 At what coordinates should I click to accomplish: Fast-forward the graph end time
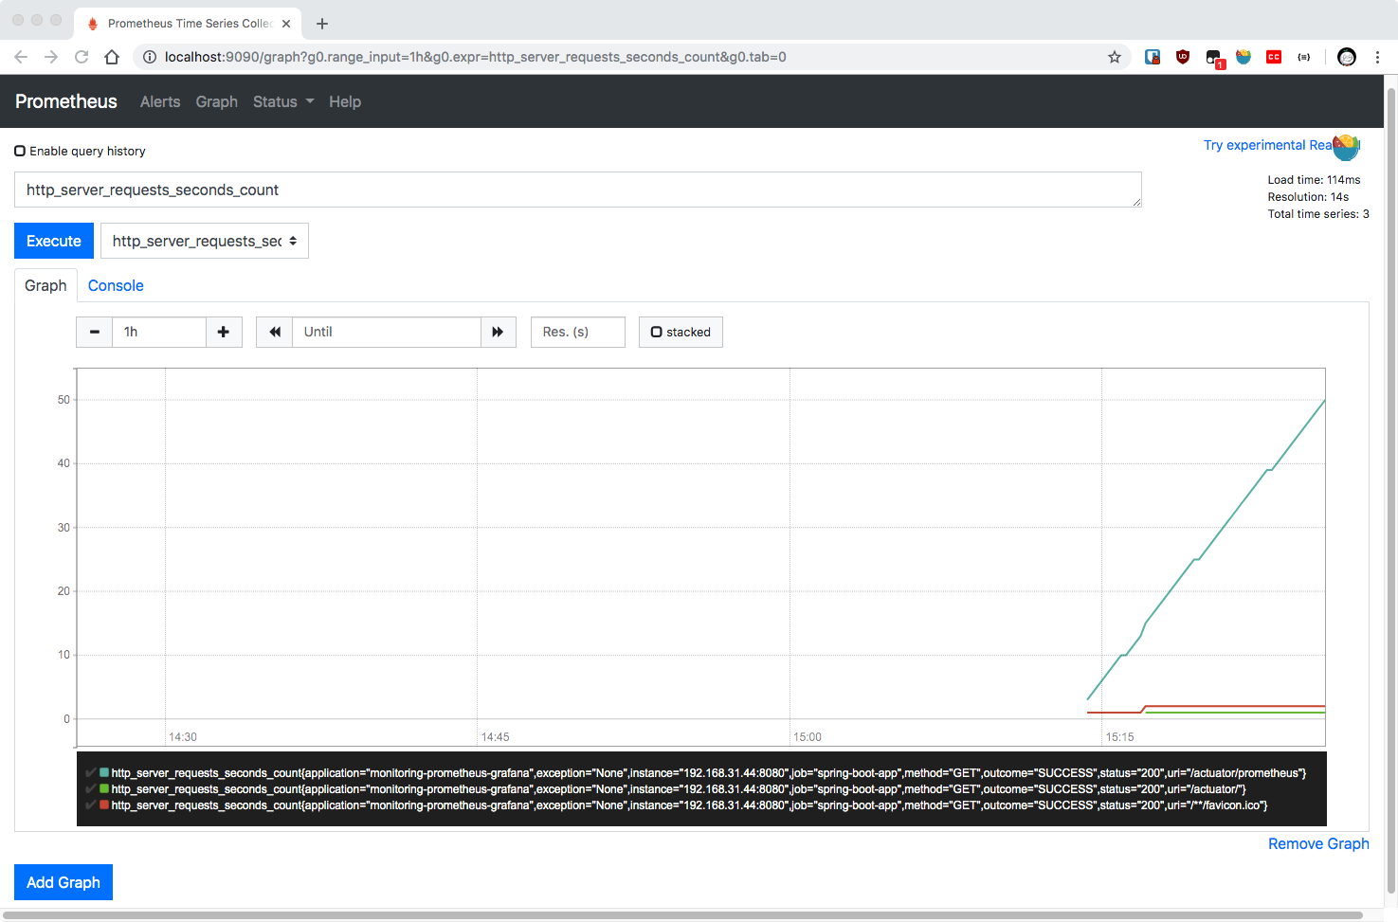[x=498, y=332]
